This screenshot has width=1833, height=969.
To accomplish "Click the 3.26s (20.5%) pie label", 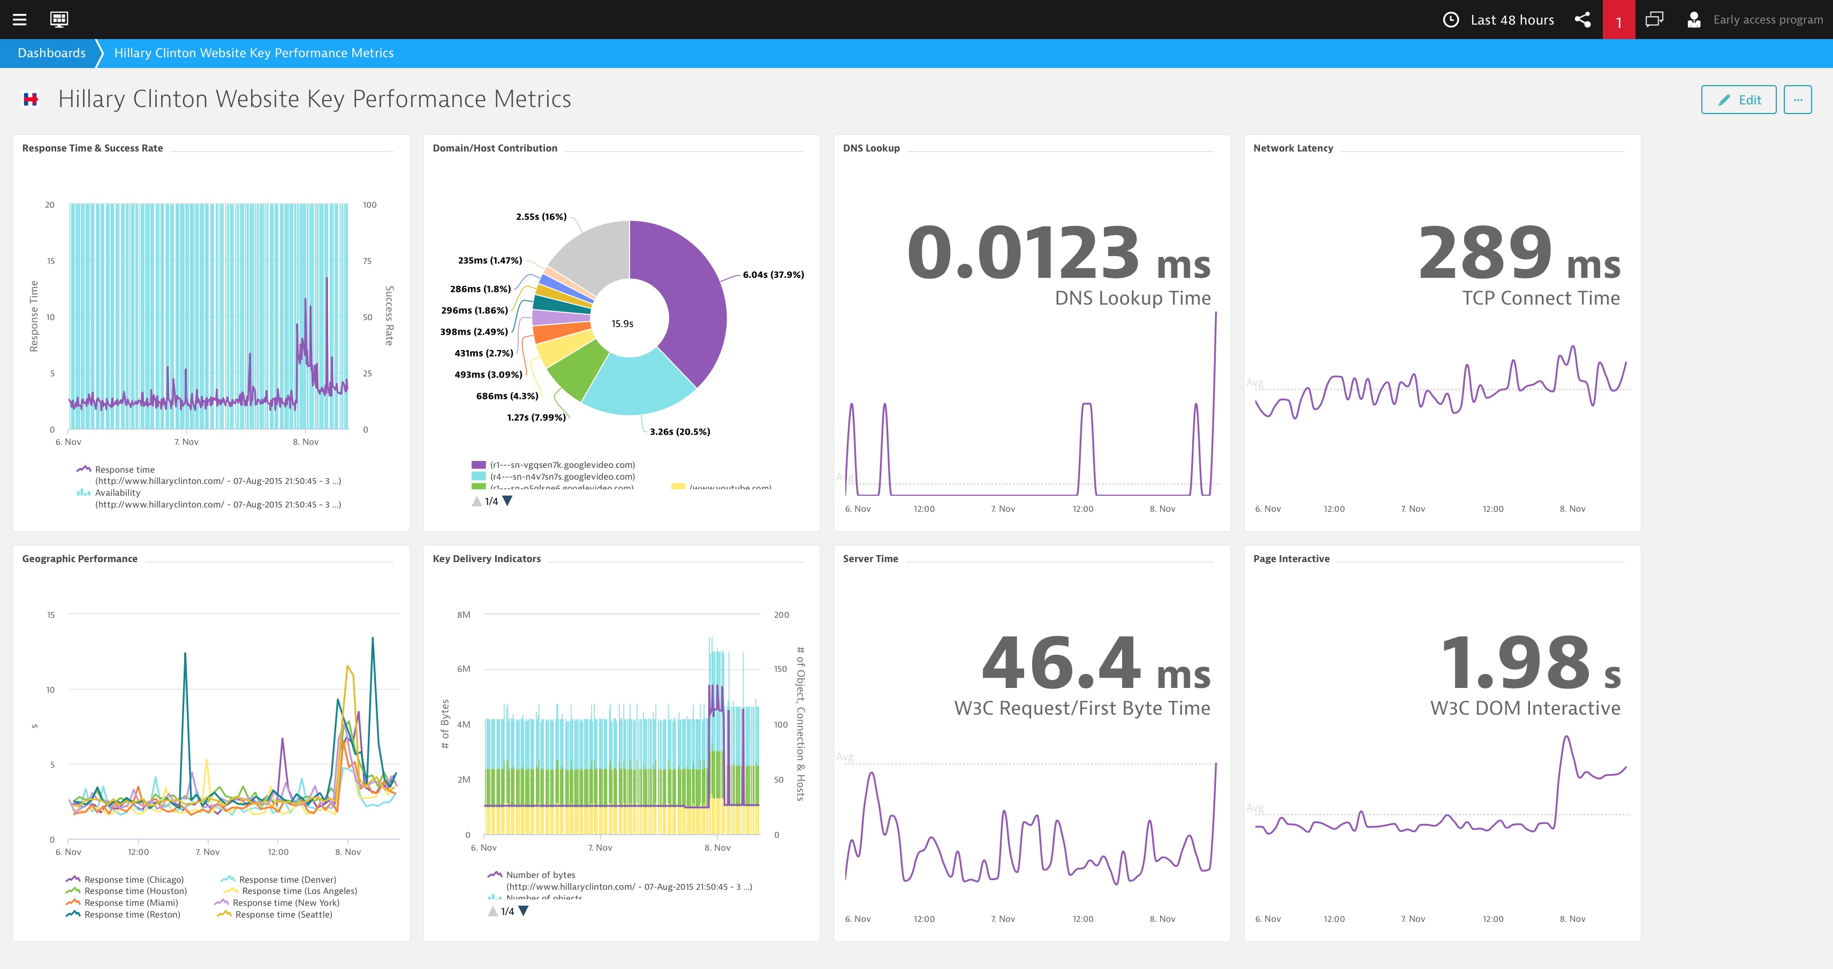I will coord(679,432).
